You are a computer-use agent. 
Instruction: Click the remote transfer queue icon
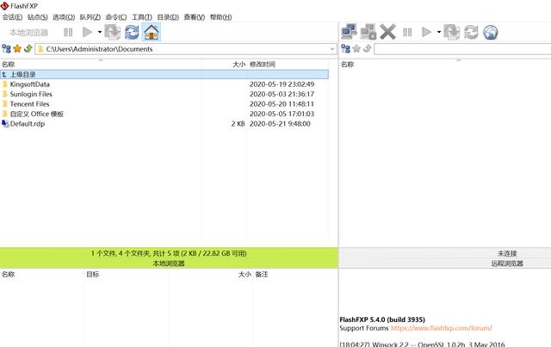coord(451,32)
